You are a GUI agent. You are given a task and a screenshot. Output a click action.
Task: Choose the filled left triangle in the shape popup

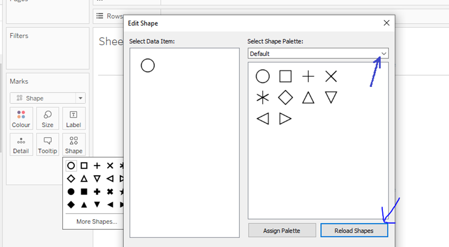[110, 204]
